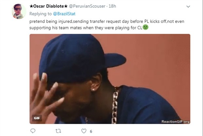Screen dimensions: 203x136
Task: Open the @BrazilStat profile link
Action: [62, 14]
